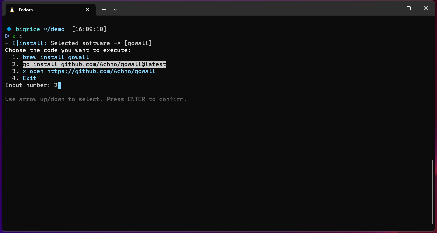Click the 'I|install:' status line text
The image size is (437, 233).
point(29,43)
